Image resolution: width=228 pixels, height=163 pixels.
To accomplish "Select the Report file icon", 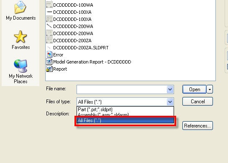I will (x=49, y=69).
